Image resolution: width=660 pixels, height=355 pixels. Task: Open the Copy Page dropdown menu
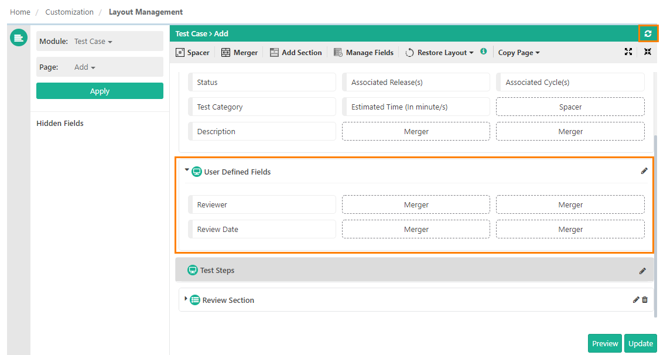point(519,53)
